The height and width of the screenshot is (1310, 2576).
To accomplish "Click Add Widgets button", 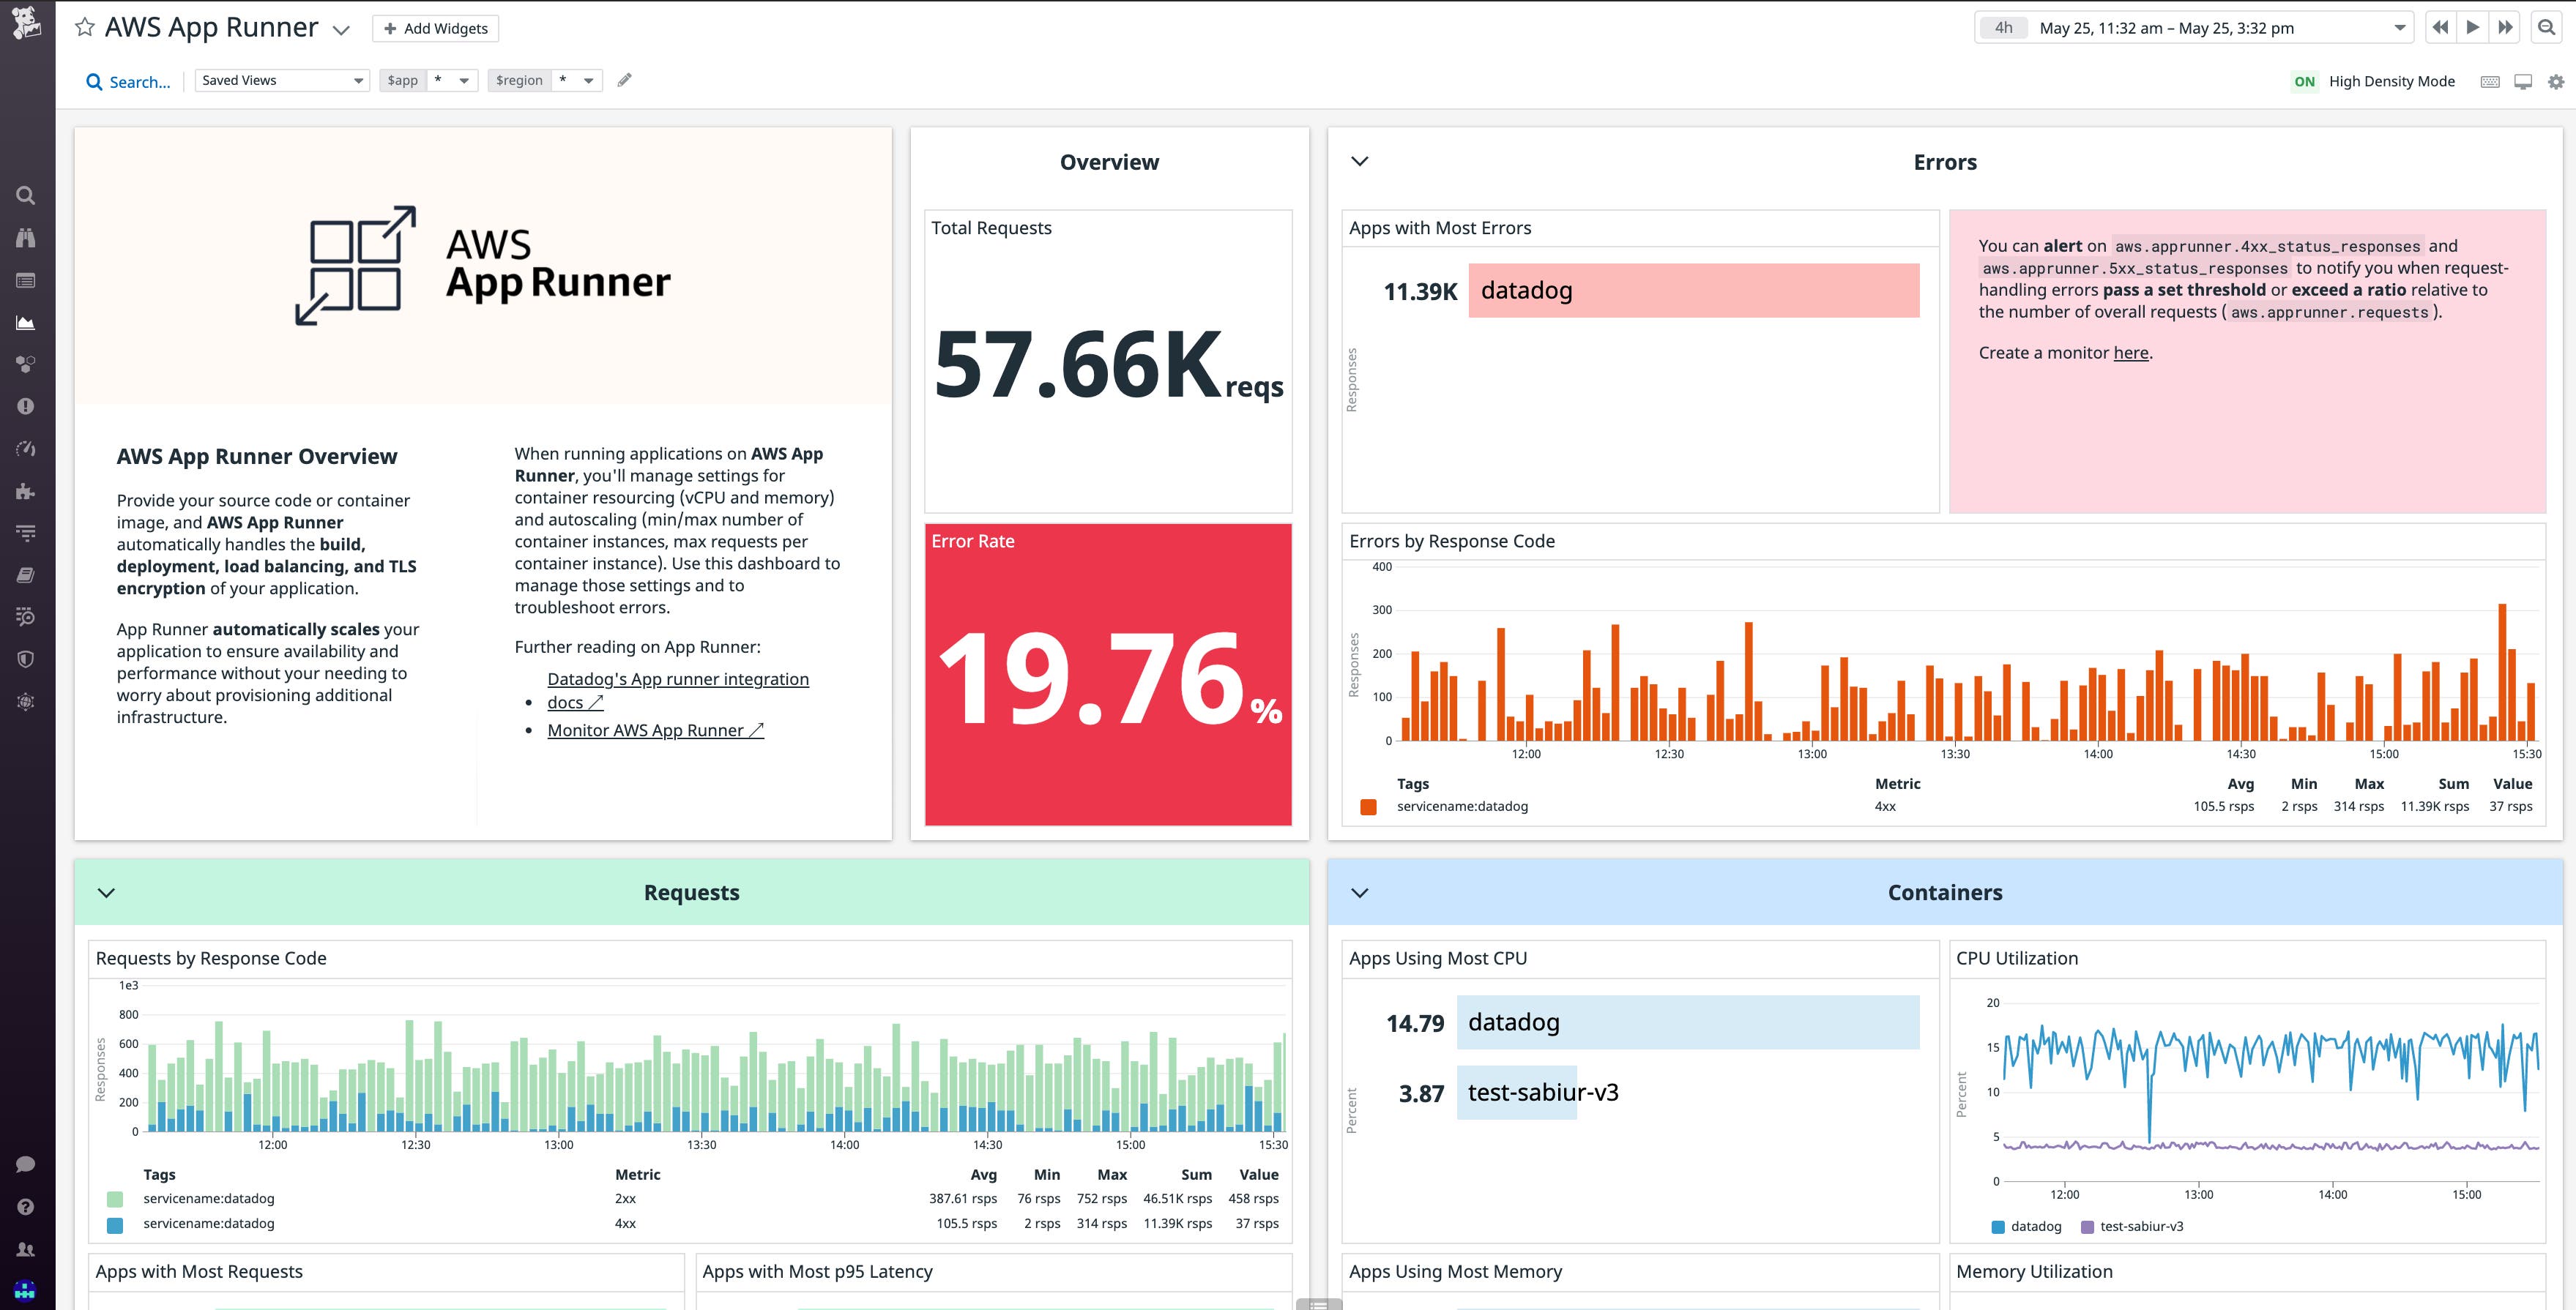I will tap(435, 28).
